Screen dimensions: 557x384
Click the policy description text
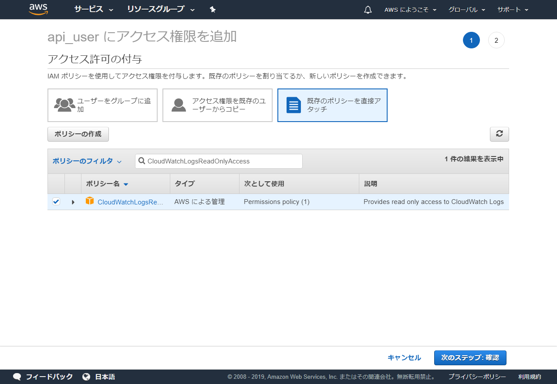(434, 202)
